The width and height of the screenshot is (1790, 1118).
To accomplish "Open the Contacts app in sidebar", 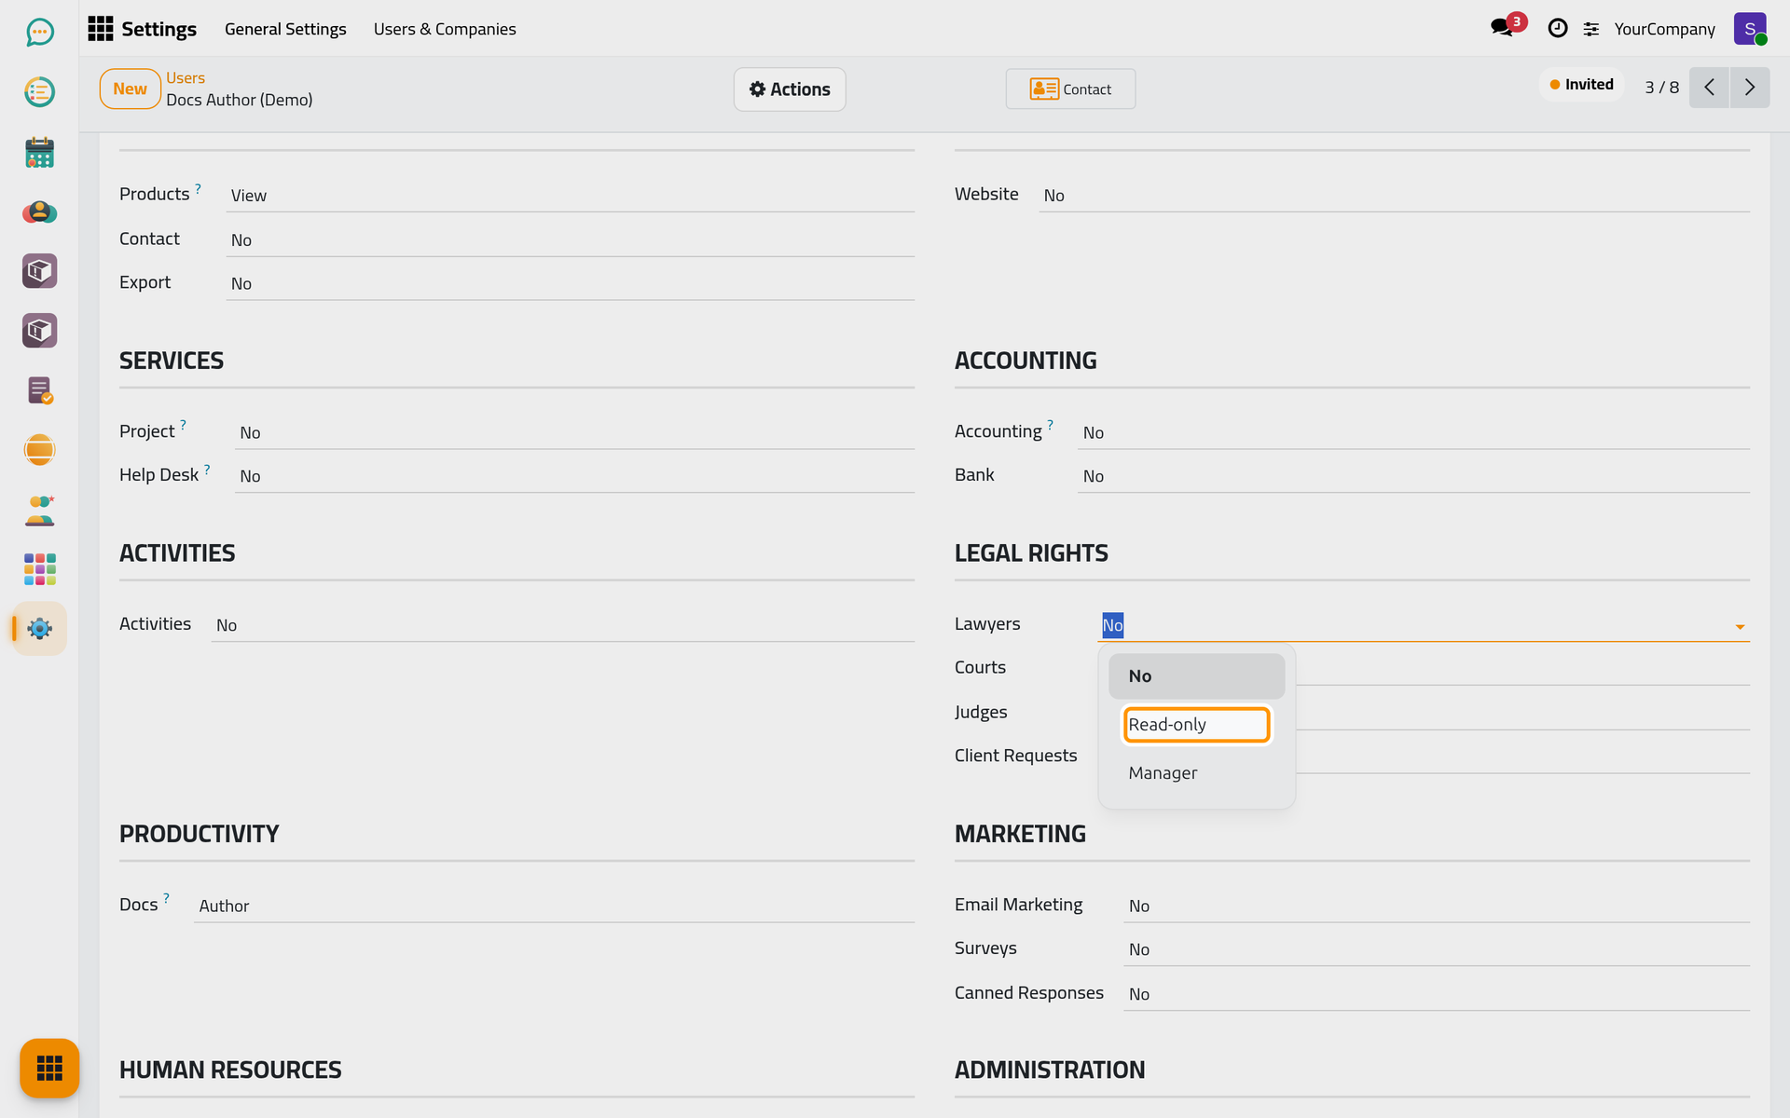I will 39,211.
